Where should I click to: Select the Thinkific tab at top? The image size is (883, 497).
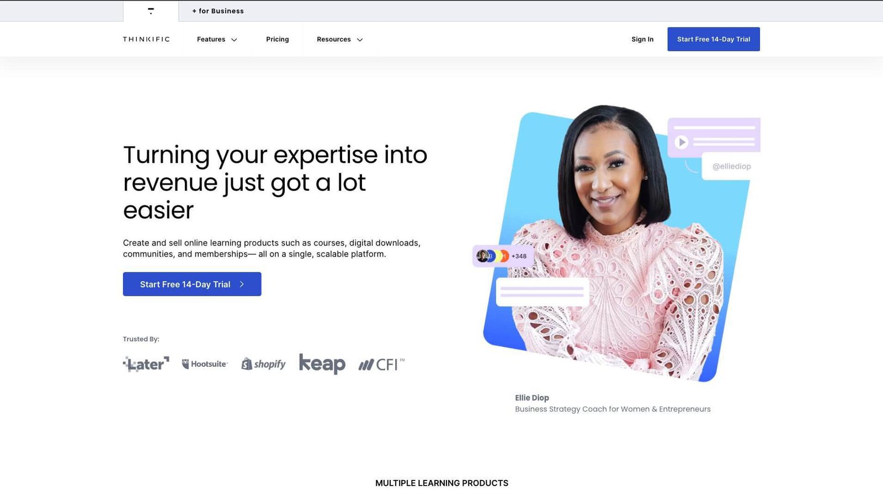coord(151,11)
